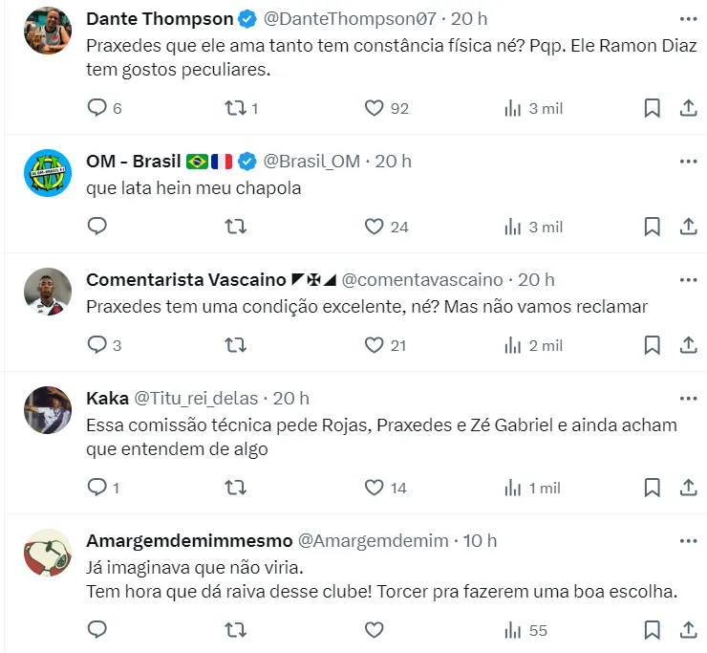The width and height of the screenshot is (707, 653).
Task: Open more options menu on Kaka's tweet
Action: [x=688, y=398]
